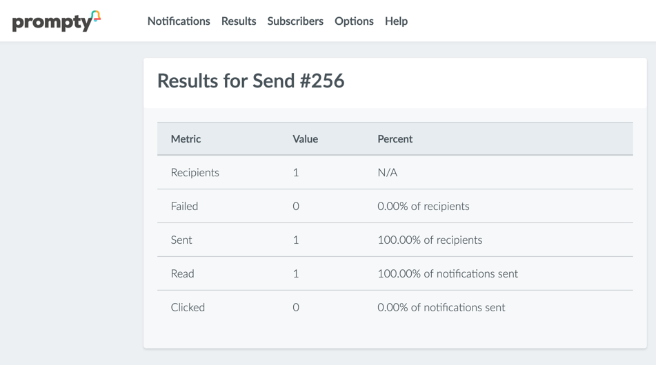Open the Help page
Viewport: 656px width, 365px height.
click(x=396, y=21)
